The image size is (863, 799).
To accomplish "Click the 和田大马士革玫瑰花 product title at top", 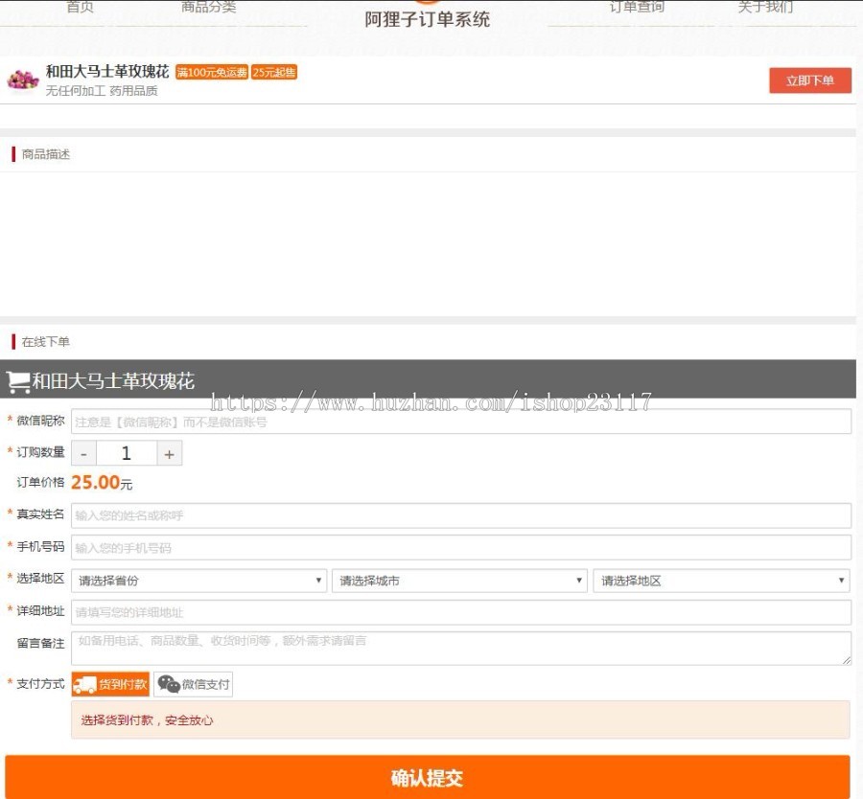I will coord(107,72).
